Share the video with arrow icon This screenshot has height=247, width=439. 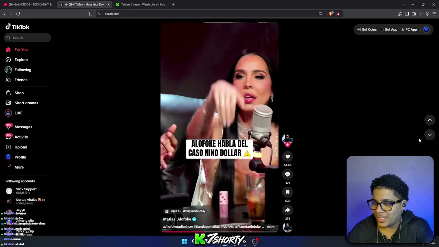pos(287,210)
